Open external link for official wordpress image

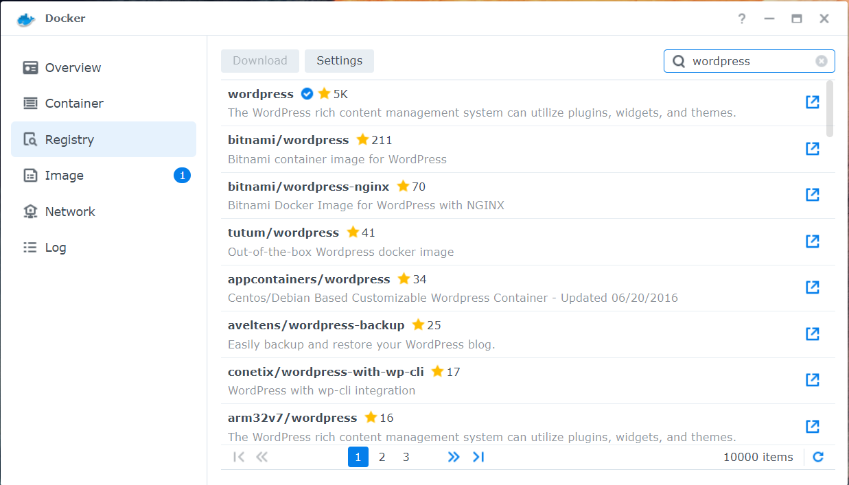[x=813, y=102]
